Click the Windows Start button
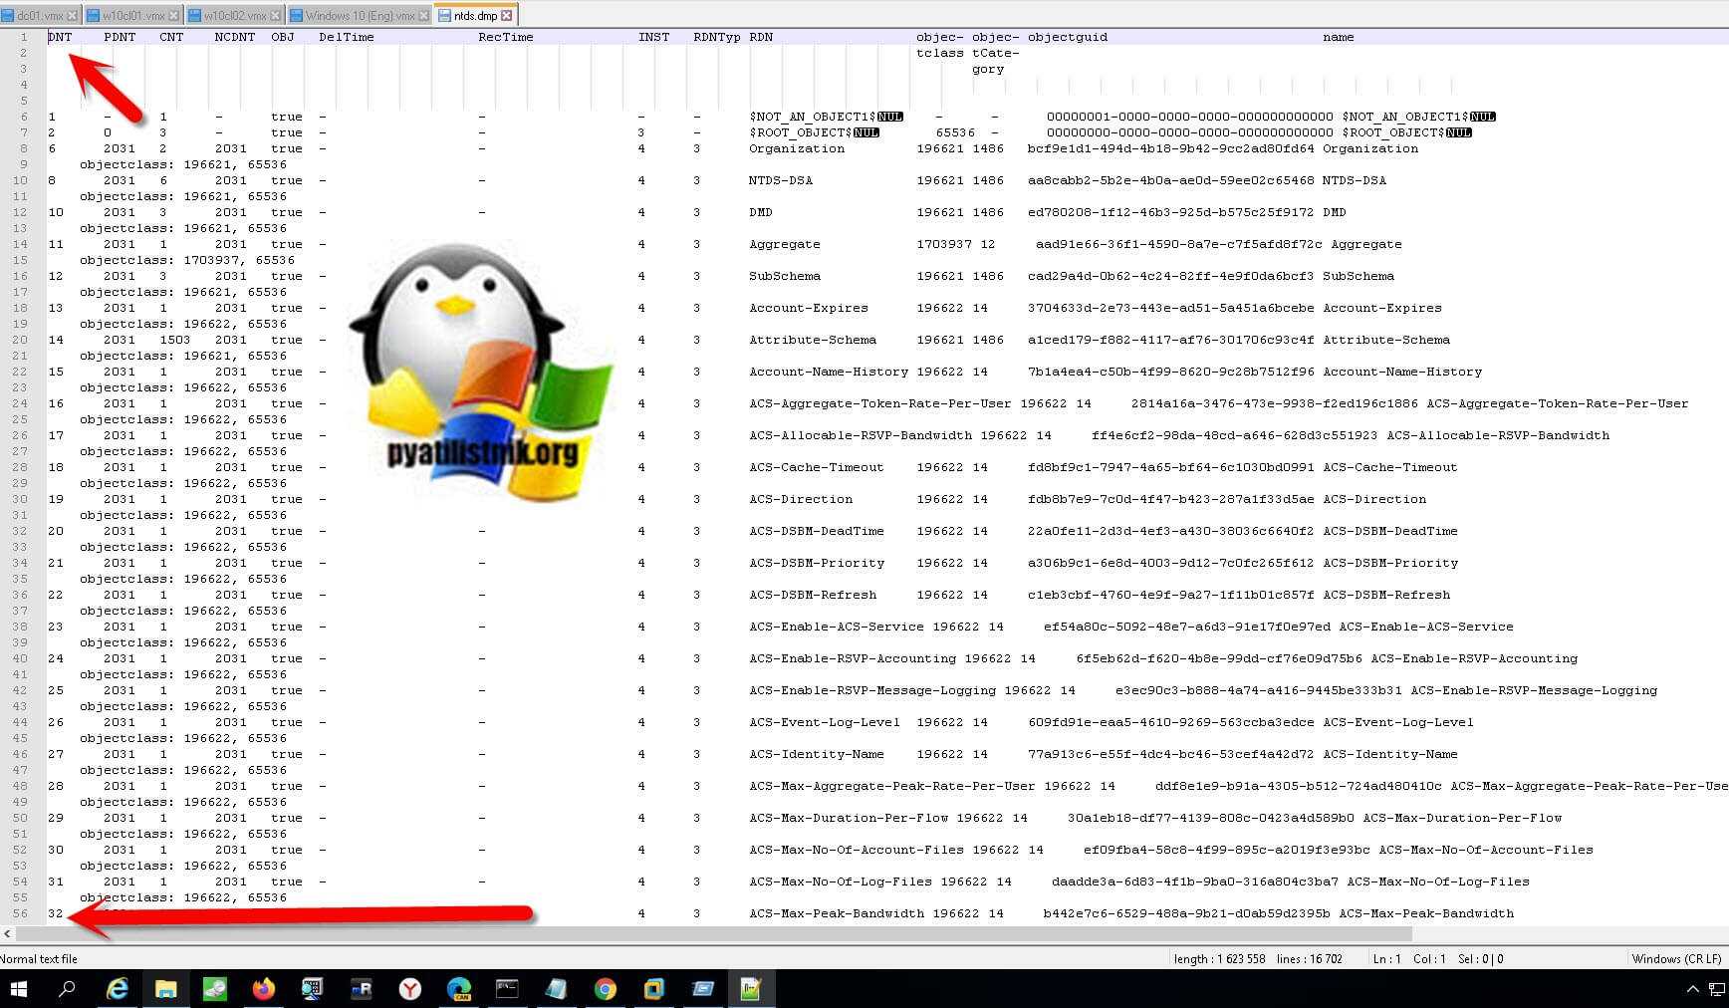The width and height of the screenshot is (1729, 1008). [x=18, y=989]
